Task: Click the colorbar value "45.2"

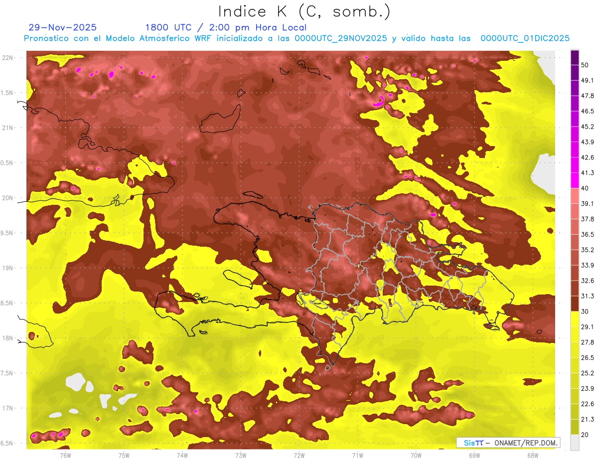Action: 588,127
